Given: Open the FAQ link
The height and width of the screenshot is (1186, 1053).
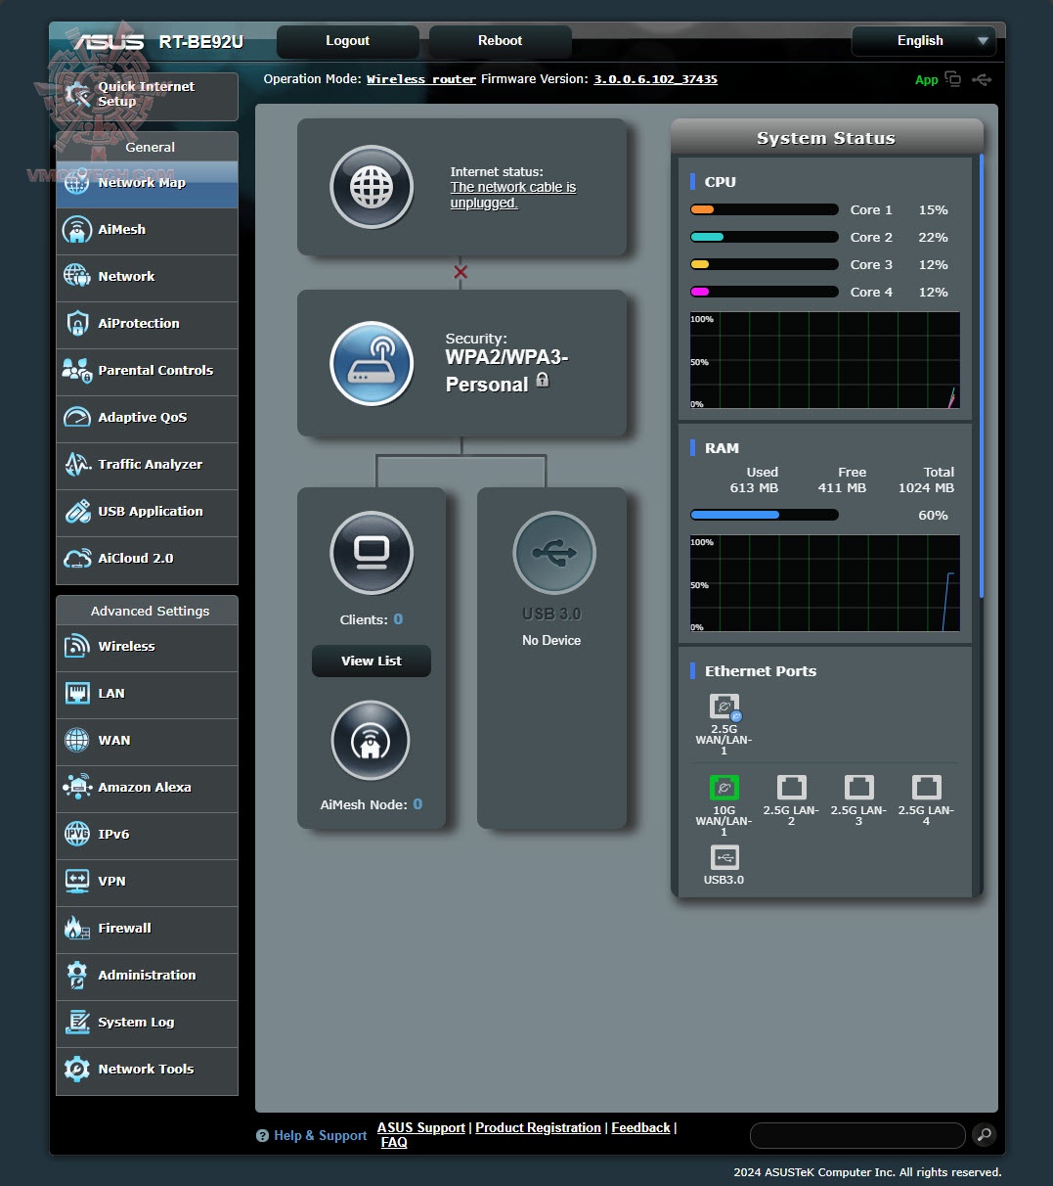Looking at the screenshot, I should (x=394, y=1142).
